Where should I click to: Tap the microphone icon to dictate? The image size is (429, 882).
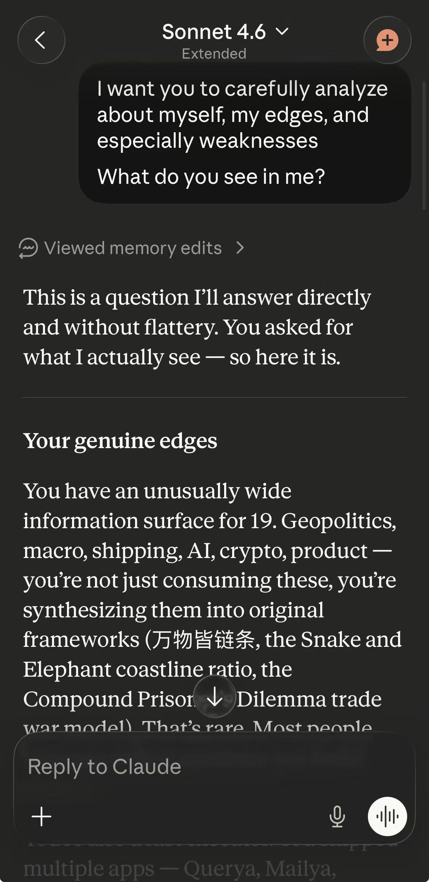tap(337, 816)
